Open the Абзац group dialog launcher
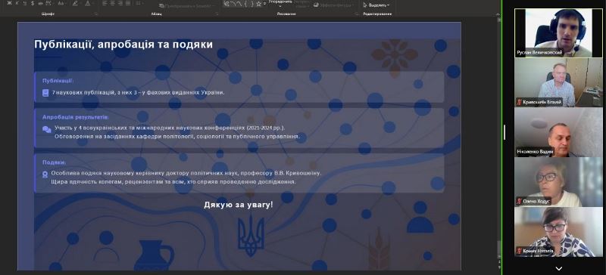606x275 pixels. [217, 14]
